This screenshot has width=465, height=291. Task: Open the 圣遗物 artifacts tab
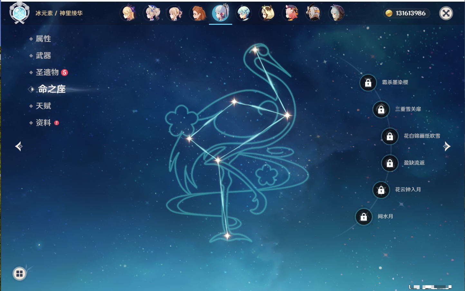47,72
